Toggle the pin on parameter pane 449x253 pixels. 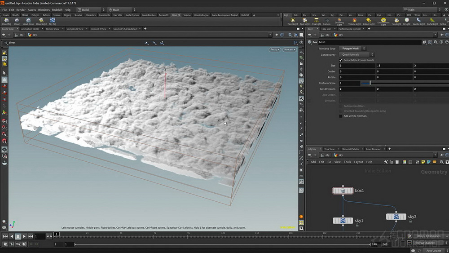pyautogui.click(x=442, y=35)
